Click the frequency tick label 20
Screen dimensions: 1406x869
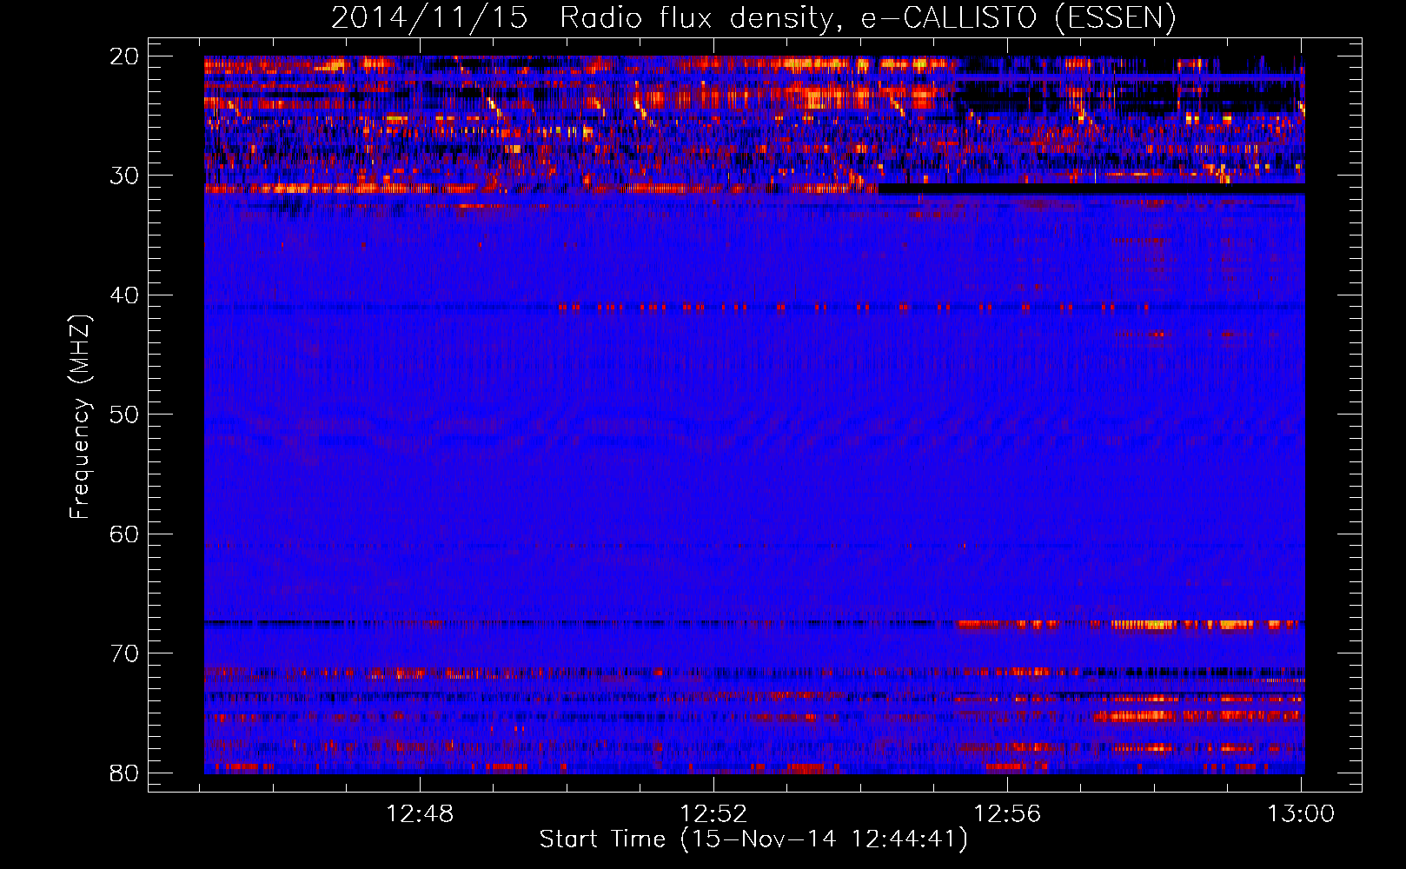coord(125,56)
